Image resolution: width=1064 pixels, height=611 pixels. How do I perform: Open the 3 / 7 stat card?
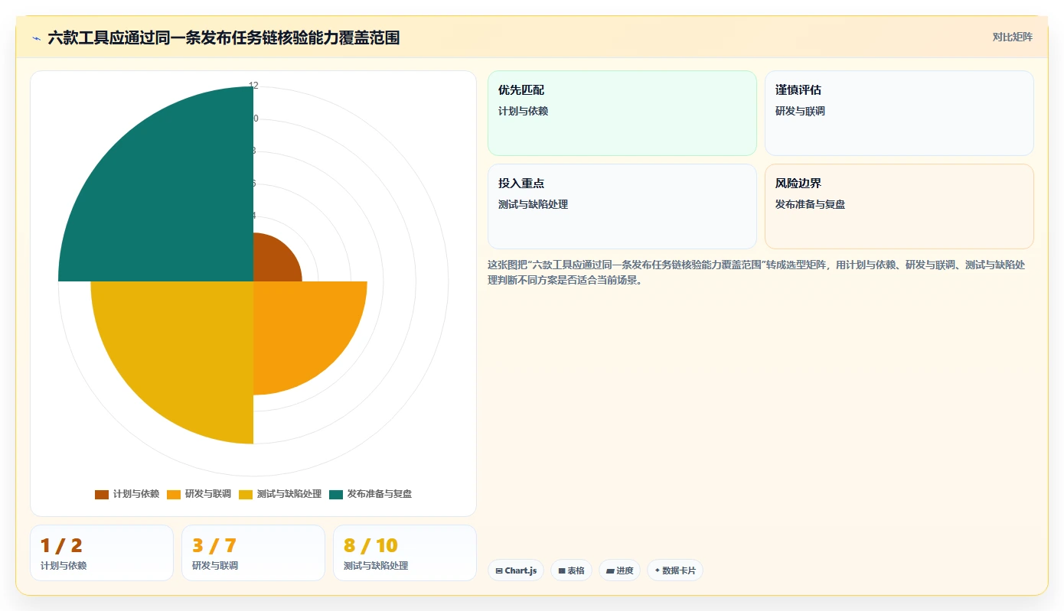(253, 553)
